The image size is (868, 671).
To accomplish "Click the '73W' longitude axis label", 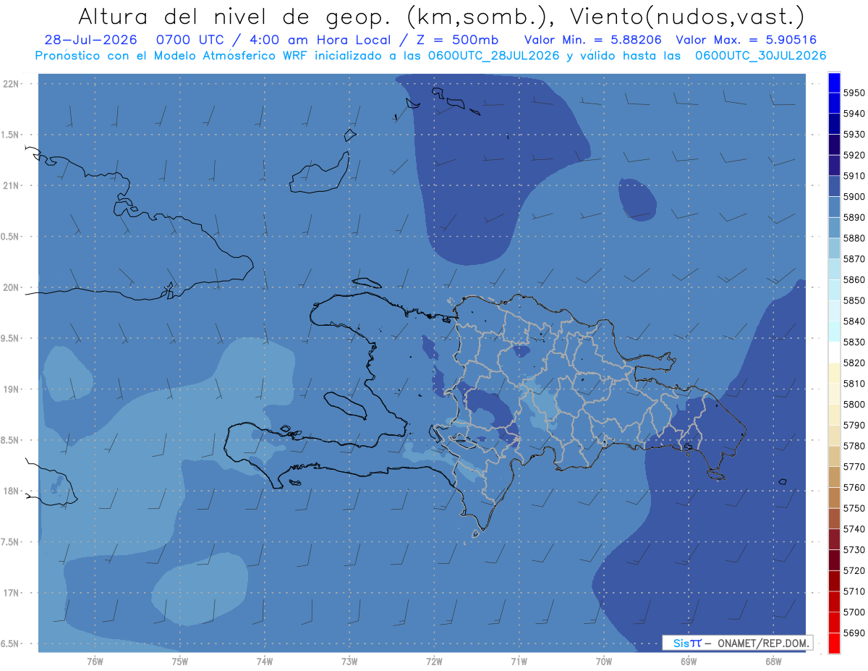I will 349,662.
